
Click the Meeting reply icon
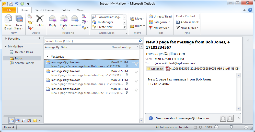click(x=84, y=16)
